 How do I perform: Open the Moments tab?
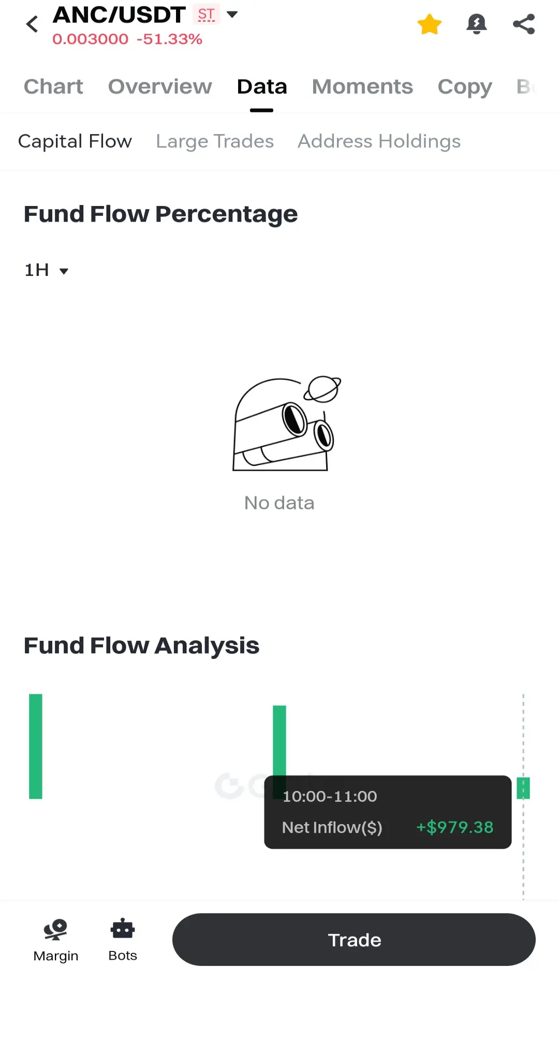click(362, 86)
